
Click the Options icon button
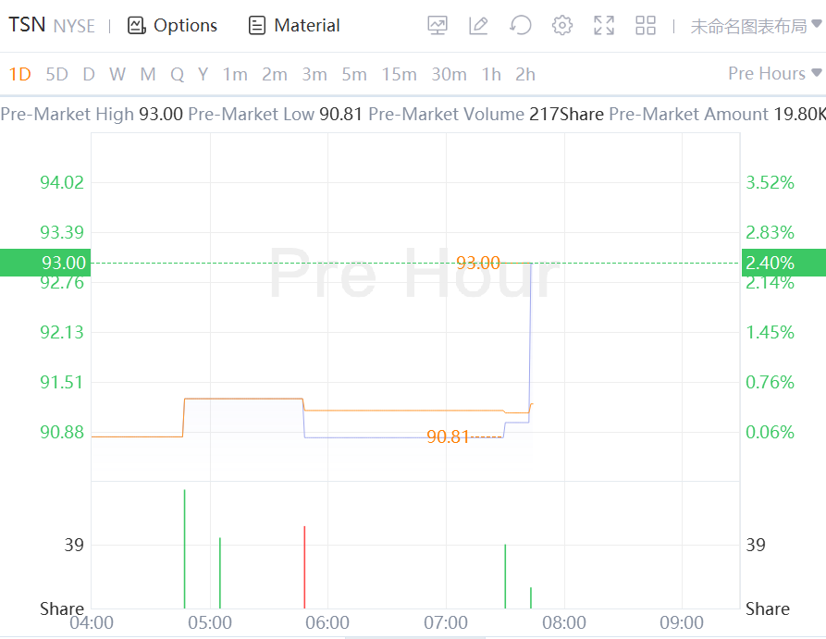coord(136,26)
